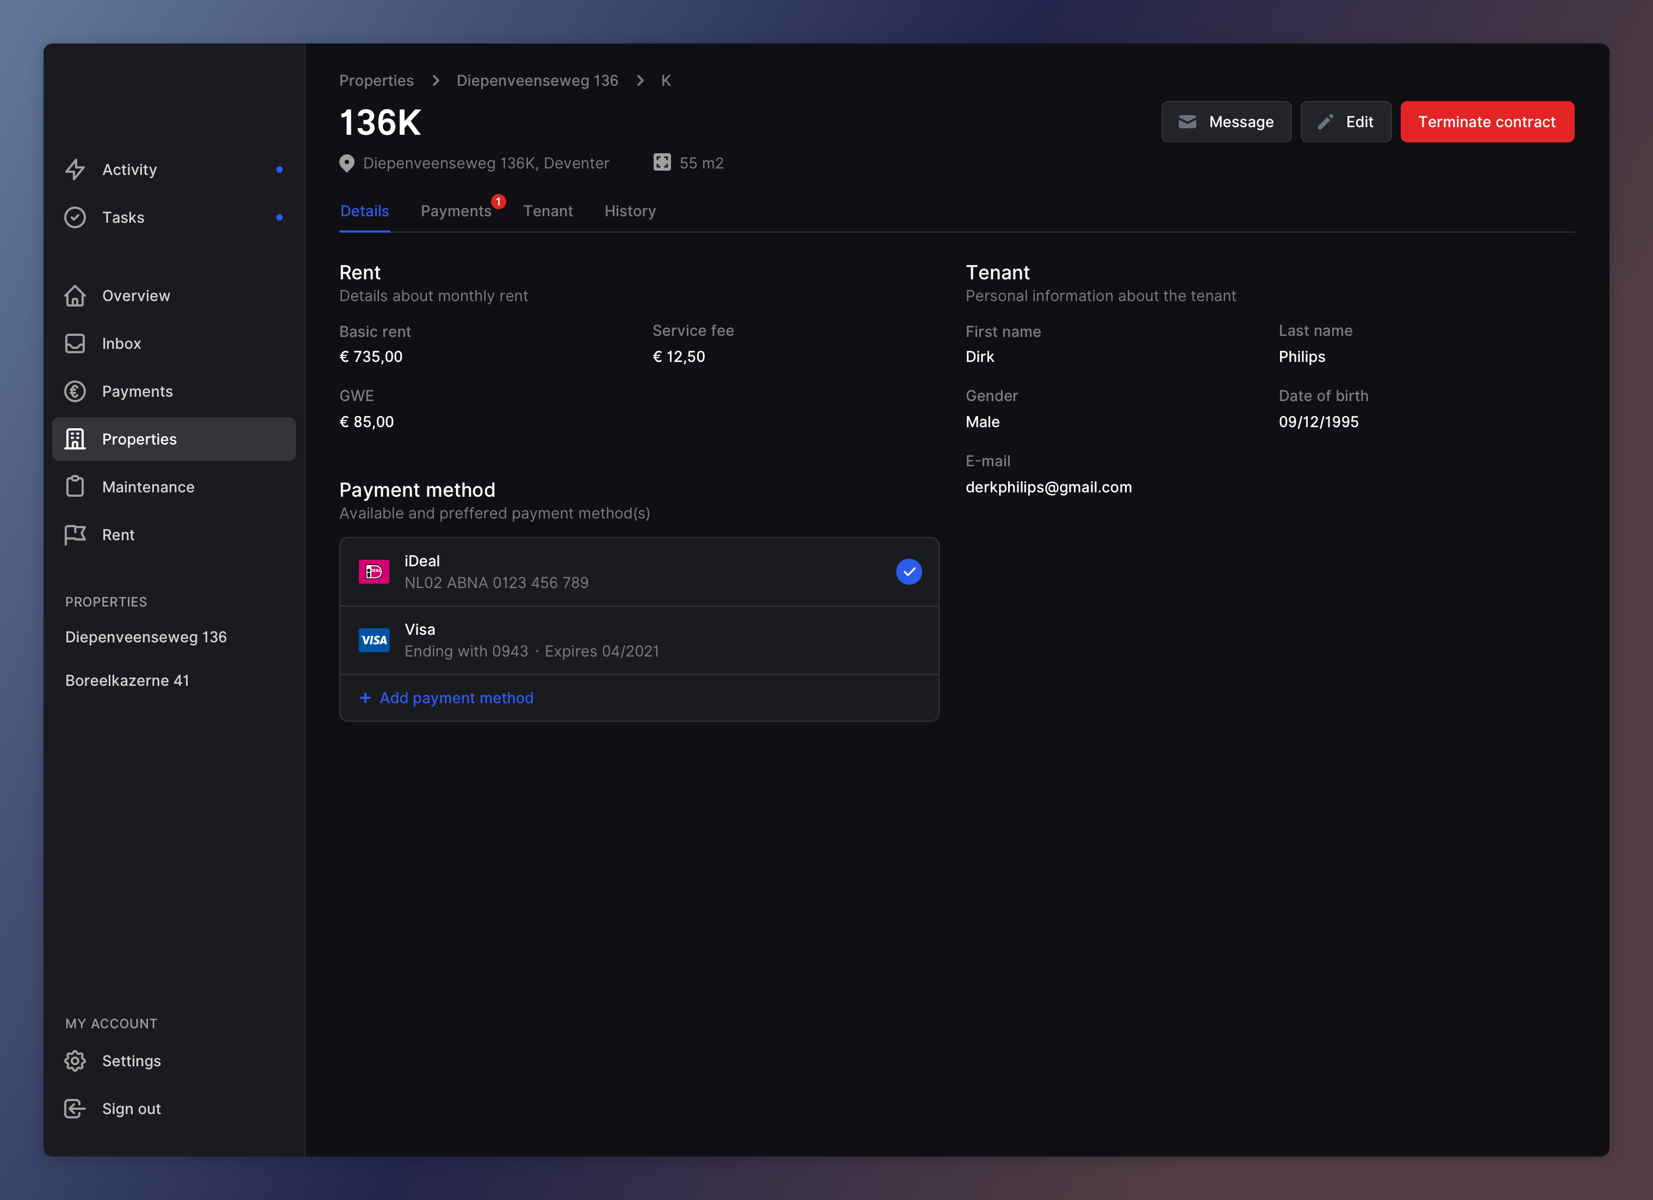Click the Tasks checkmark circle icon
Screen dimensions: 1653x1200
[75, 217]
